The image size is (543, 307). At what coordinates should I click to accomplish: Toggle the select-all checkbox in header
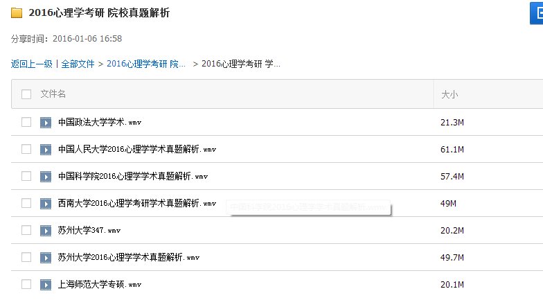coord(26,94)
